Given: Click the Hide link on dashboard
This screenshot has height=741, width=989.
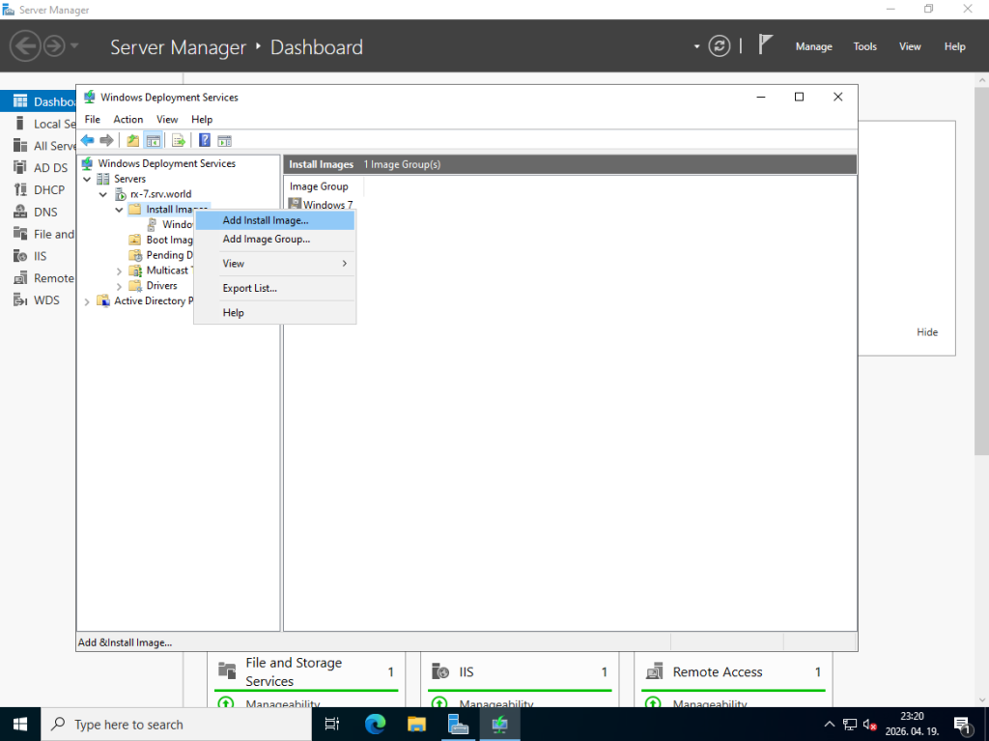Looking at the screenshot, I should [x=926, y=332].
